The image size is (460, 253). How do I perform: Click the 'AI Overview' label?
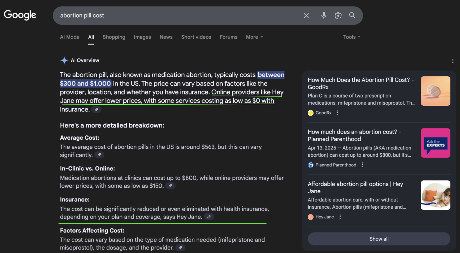85,60
